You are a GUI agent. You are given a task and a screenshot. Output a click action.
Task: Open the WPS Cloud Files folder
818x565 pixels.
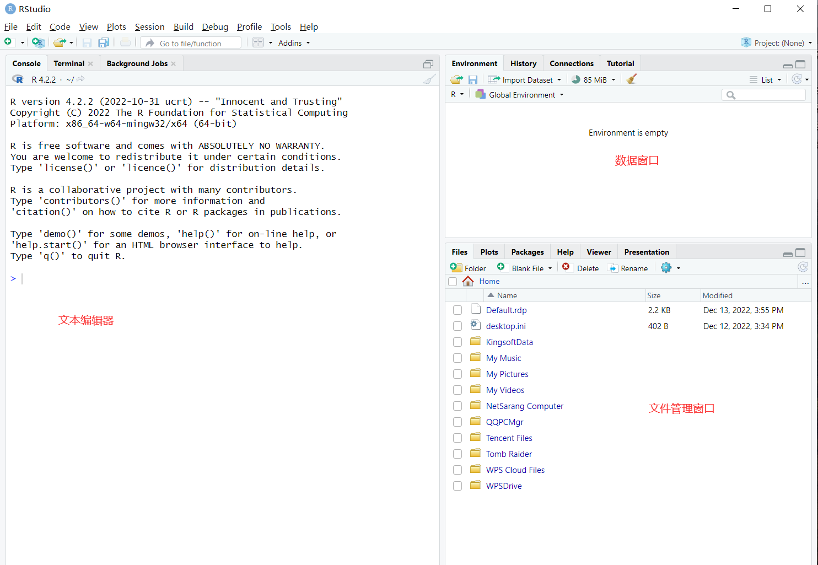[x=515, y=470]
